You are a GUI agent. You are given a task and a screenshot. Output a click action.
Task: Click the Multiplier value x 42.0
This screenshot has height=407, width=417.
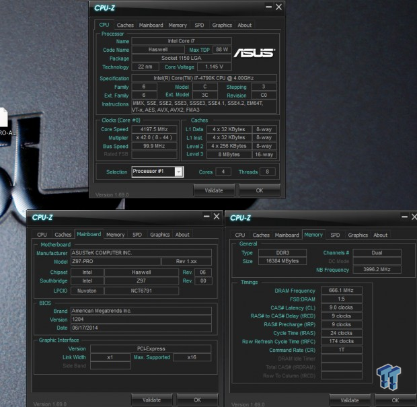[x=154, y=137]
